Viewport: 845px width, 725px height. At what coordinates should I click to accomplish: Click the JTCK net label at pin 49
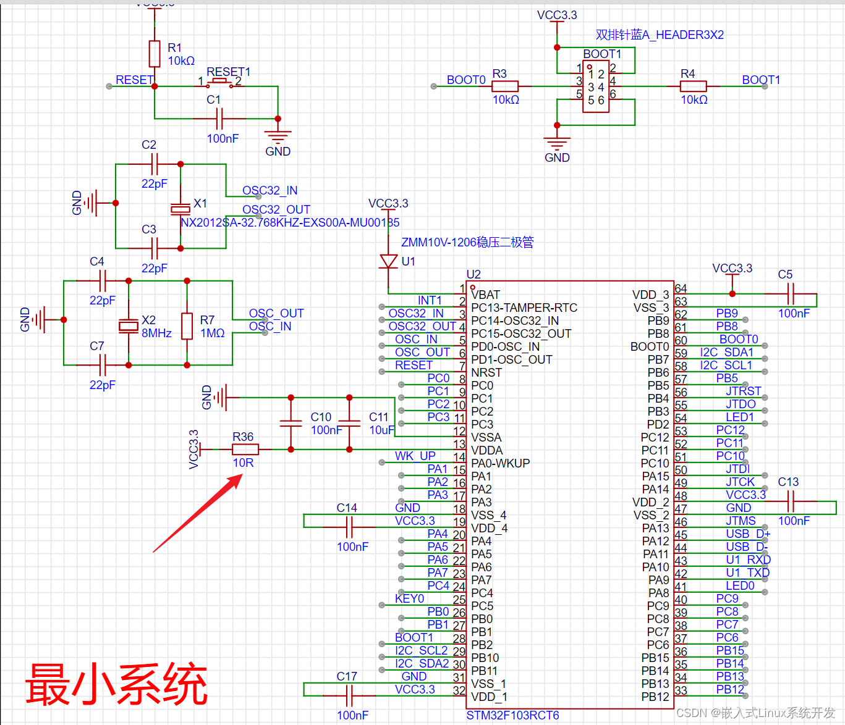[741, 482]
